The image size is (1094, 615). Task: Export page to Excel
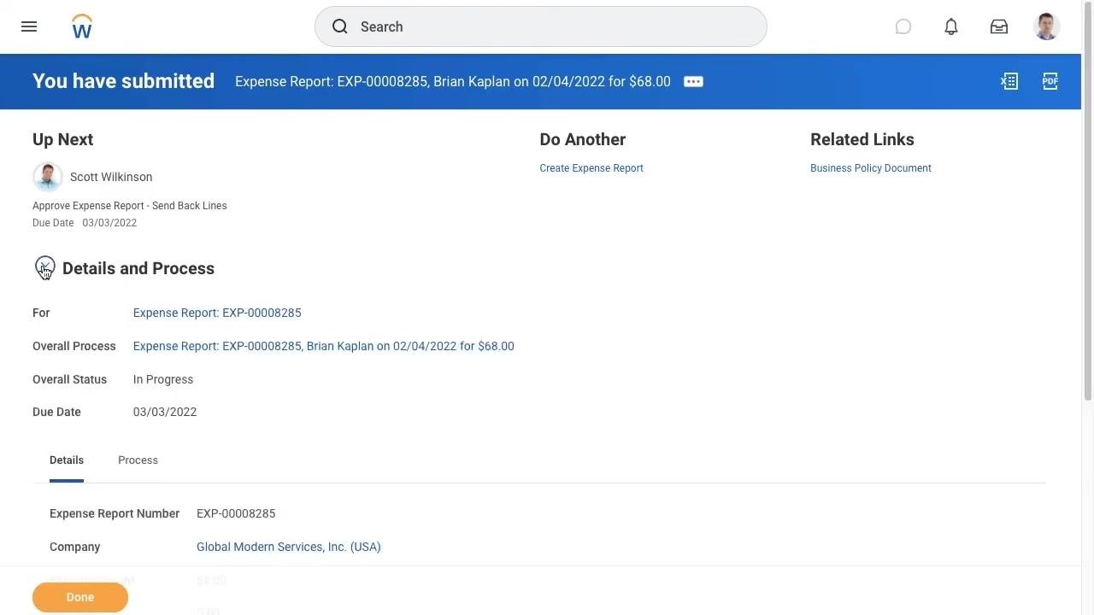coord(1009,81)
